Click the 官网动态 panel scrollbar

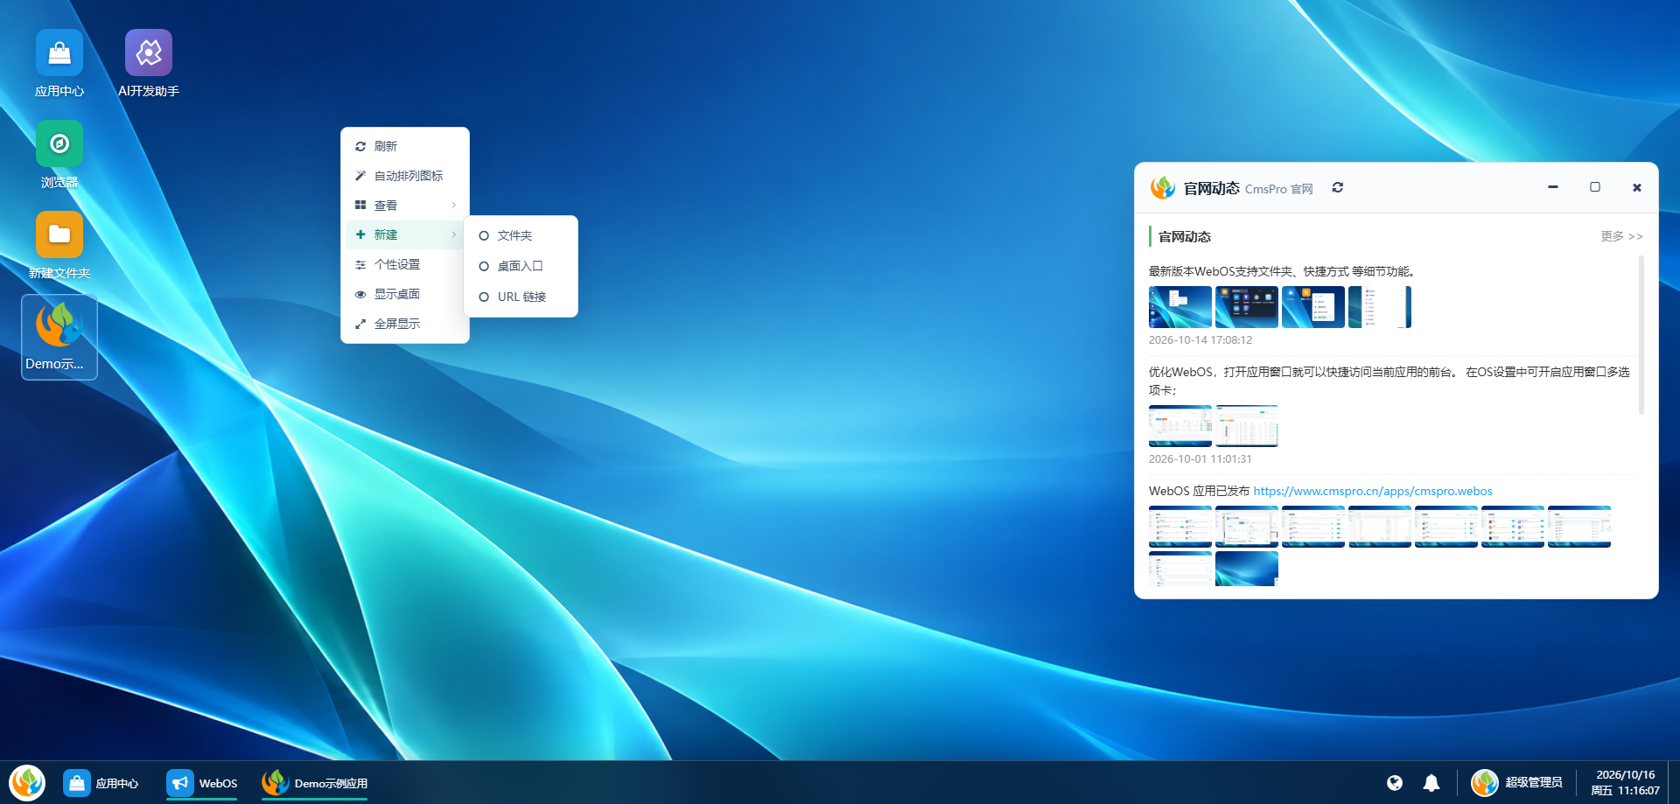[1641, 334]
